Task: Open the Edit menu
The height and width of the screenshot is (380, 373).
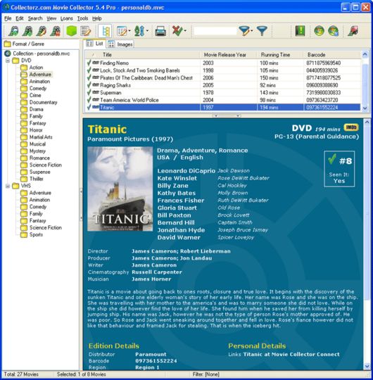Action: point(20,18)
